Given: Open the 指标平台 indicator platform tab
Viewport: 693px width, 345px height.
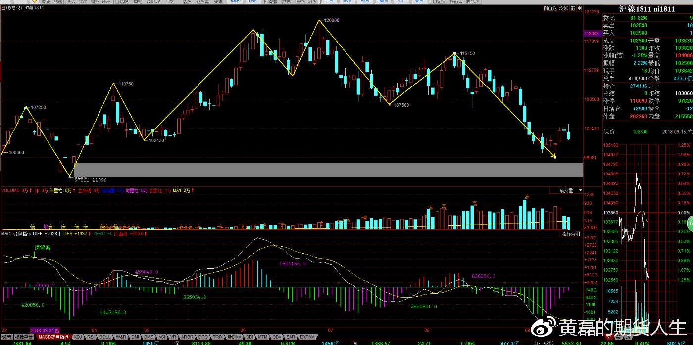Looking at the screenshot, I should coord(24,337).
